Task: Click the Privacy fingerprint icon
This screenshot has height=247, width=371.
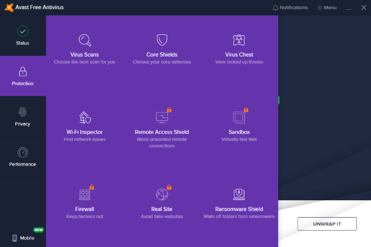Action: 23,112
